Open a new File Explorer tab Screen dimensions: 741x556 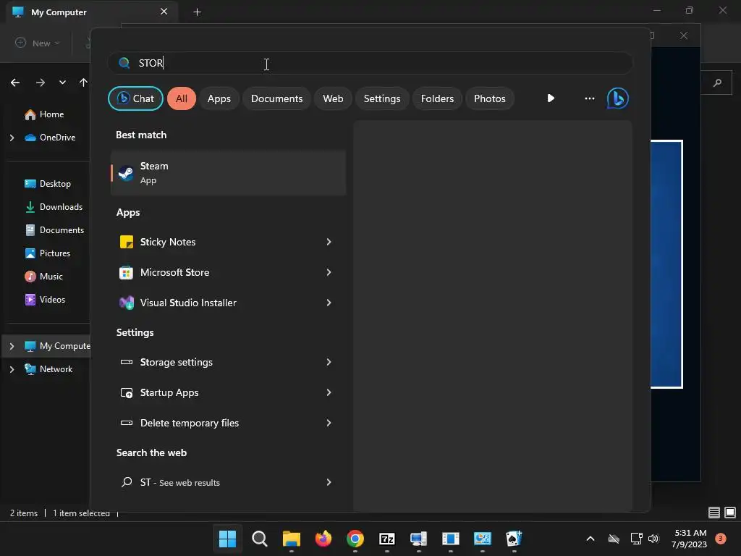pos(198,12)
